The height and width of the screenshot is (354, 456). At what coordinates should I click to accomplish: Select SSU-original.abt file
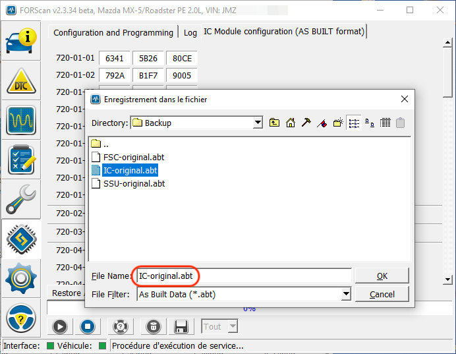pyautogui.click(x=128, y=183)
